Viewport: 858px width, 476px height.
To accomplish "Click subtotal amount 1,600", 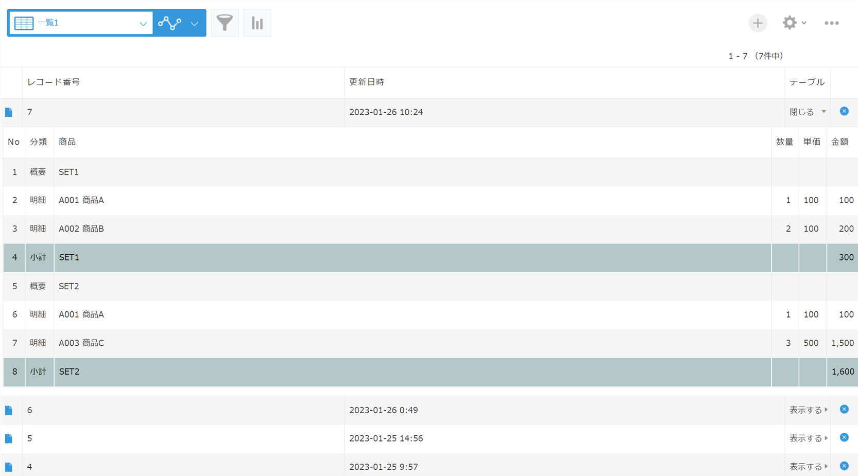I will click(x=843, y=372).
